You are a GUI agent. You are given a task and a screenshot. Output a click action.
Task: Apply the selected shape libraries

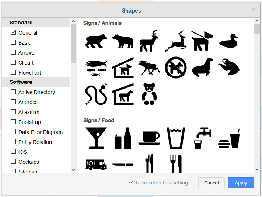click(241, 183)
